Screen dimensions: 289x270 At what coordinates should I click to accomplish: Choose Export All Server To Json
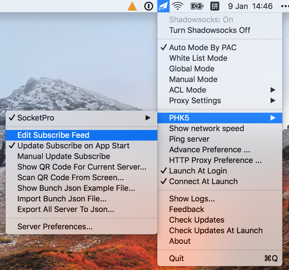81,209
